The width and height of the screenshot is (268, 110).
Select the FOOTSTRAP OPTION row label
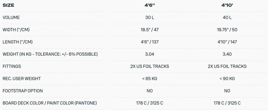23,91
